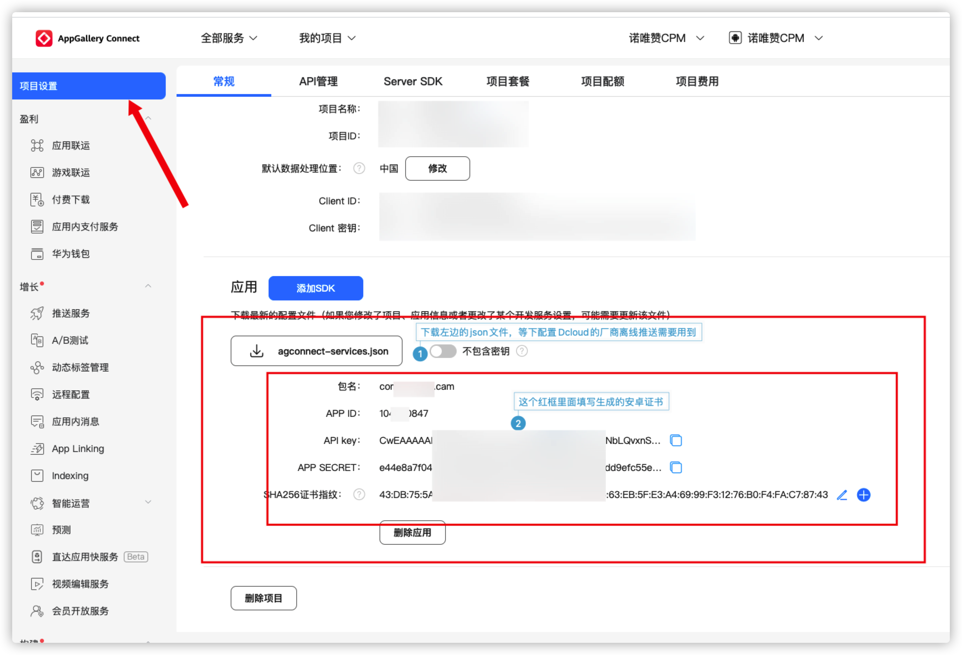Copy the APP SECRET value
Viewport: 962px width, 655px height.
(675, 468)
